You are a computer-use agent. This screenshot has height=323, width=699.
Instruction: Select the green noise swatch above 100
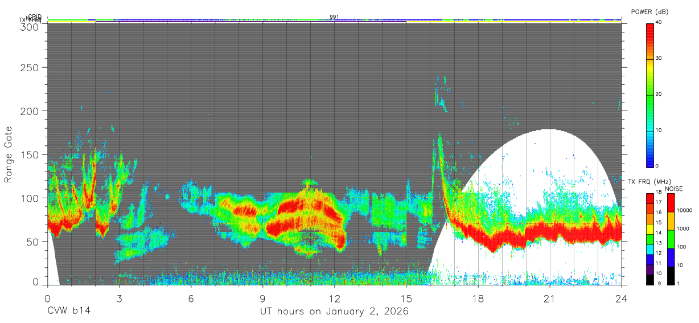point(671,239)
